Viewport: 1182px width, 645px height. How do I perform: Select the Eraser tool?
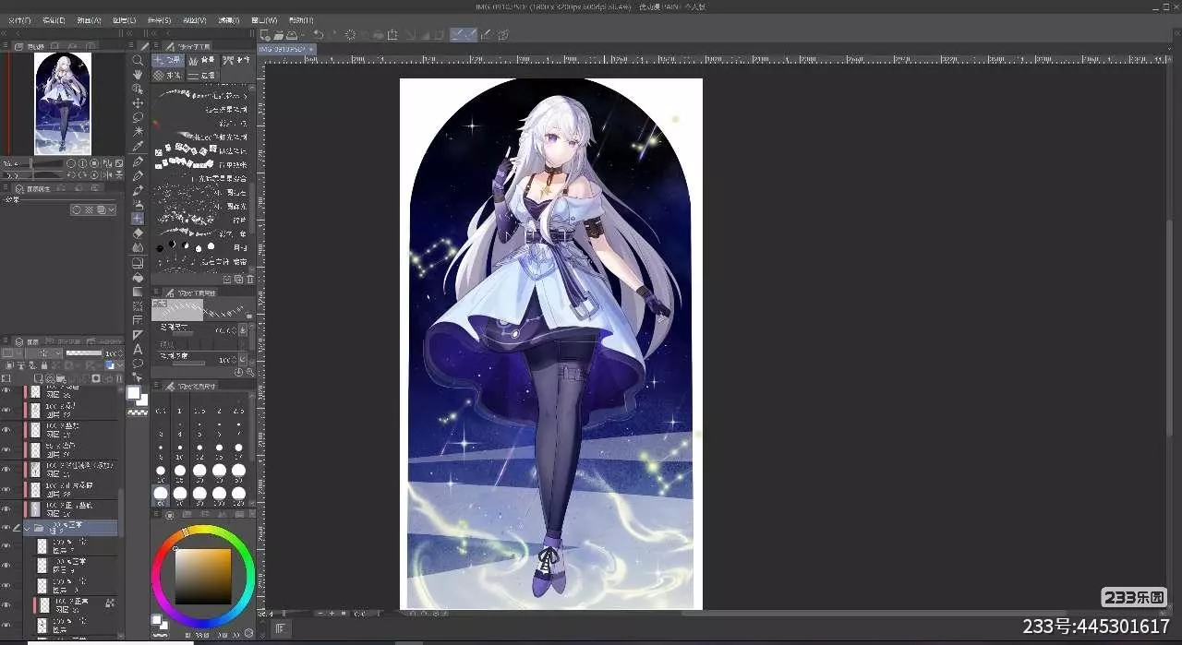tap(138, 233)
